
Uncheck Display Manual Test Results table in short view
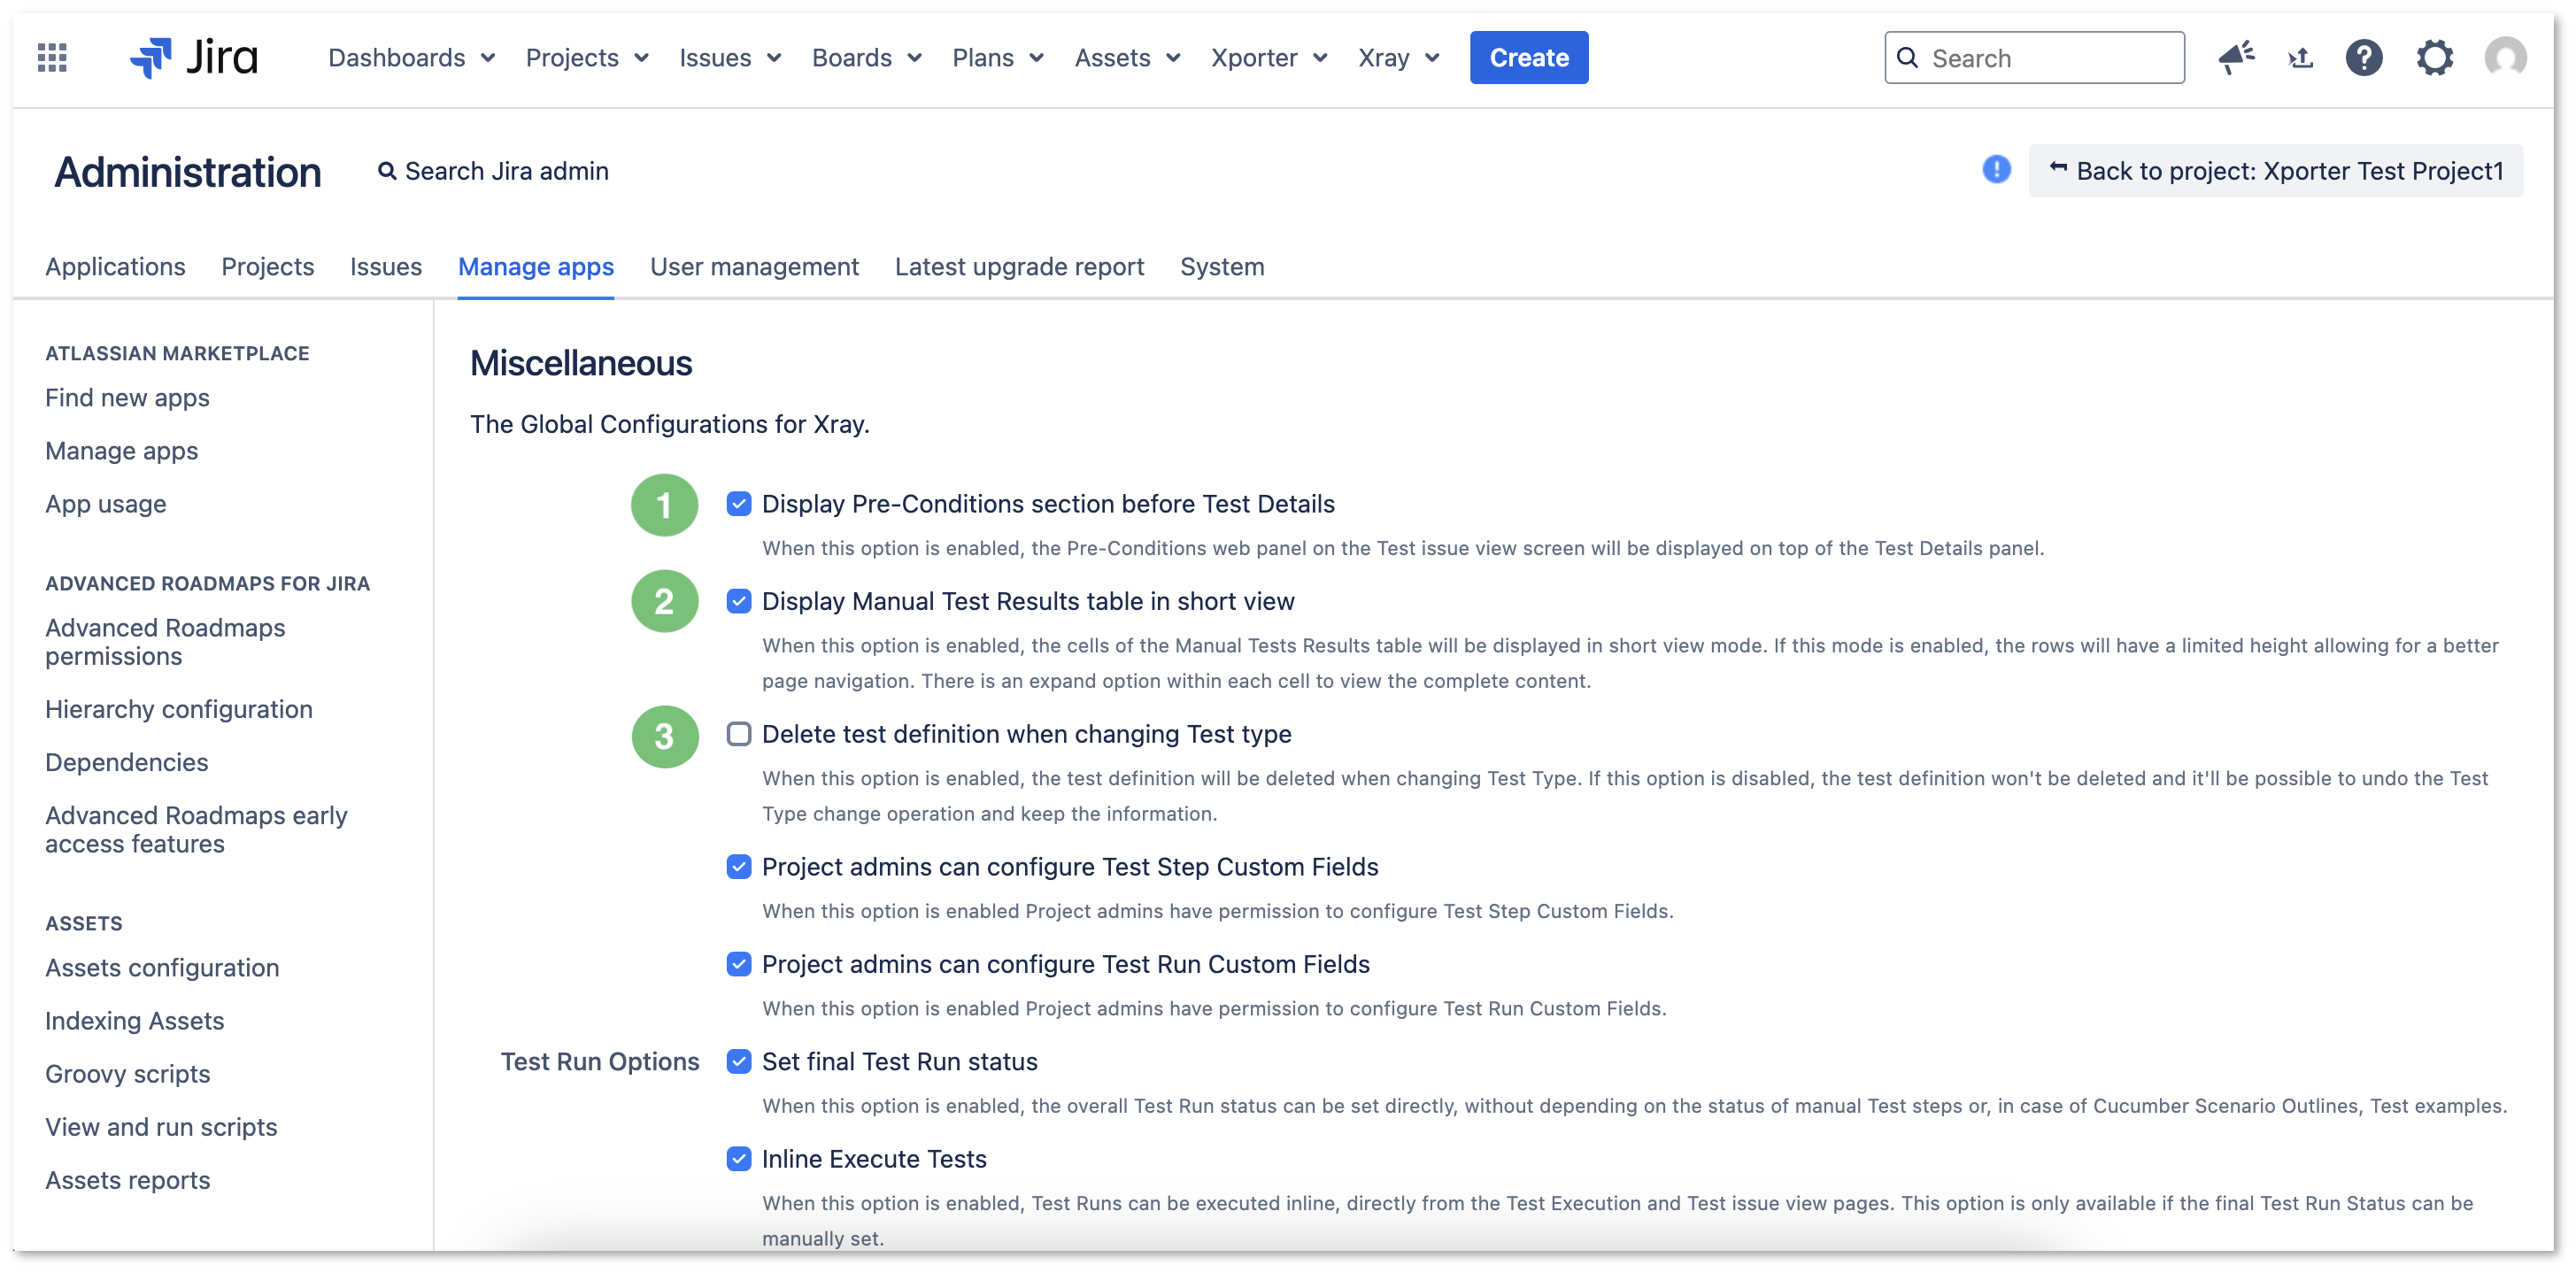coord(739,601)
